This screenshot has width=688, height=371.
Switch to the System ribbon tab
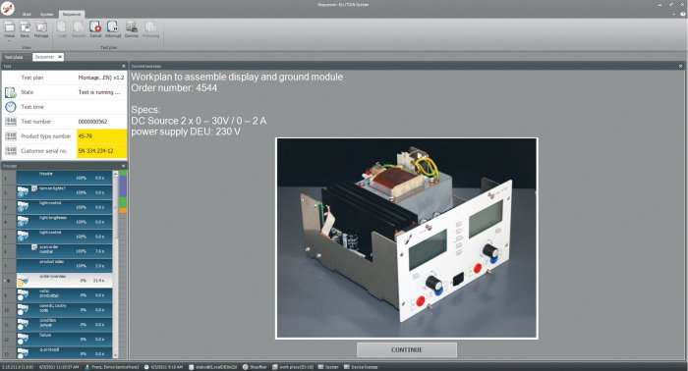click(46, 14)
